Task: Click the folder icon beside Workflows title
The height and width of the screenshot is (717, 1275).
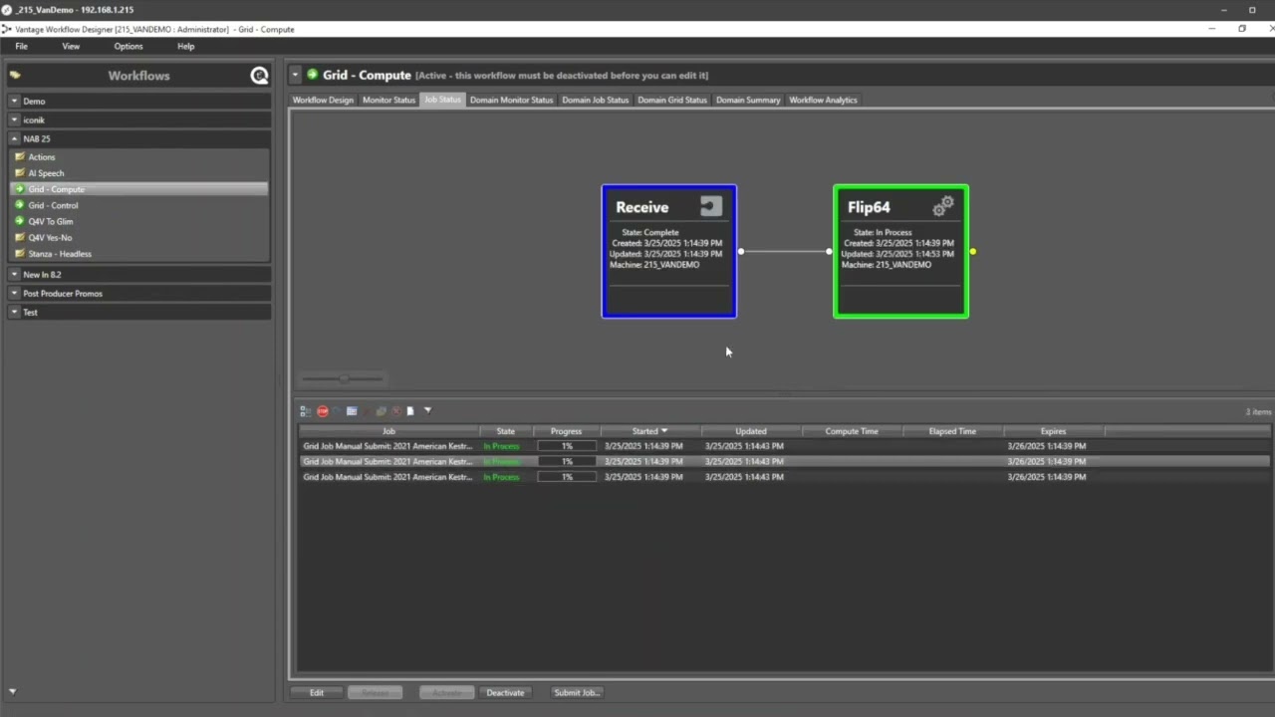Action: point(15,75)
